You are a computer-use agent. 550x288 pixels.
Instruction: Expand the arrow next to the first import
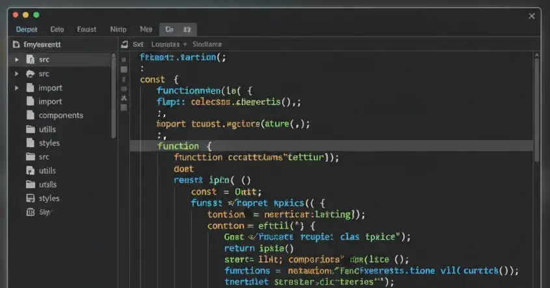16,88
